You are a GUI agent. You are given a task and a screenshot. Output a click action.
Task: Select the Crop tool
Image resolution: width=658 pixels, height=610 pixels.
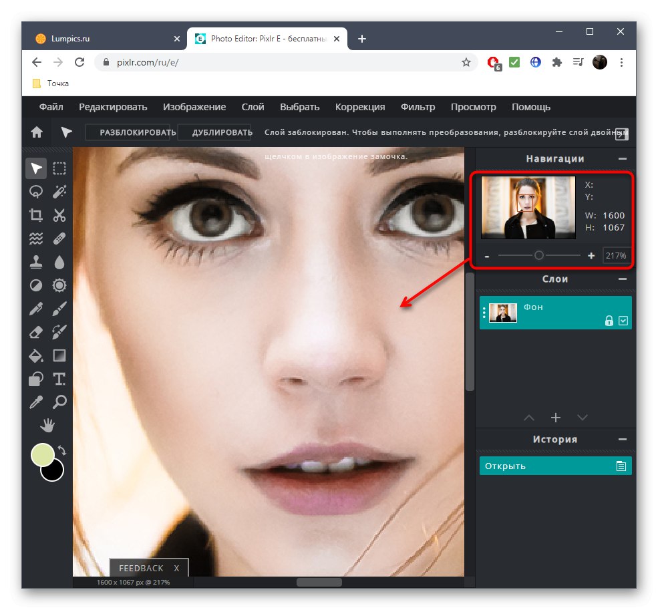click(36, 215)
